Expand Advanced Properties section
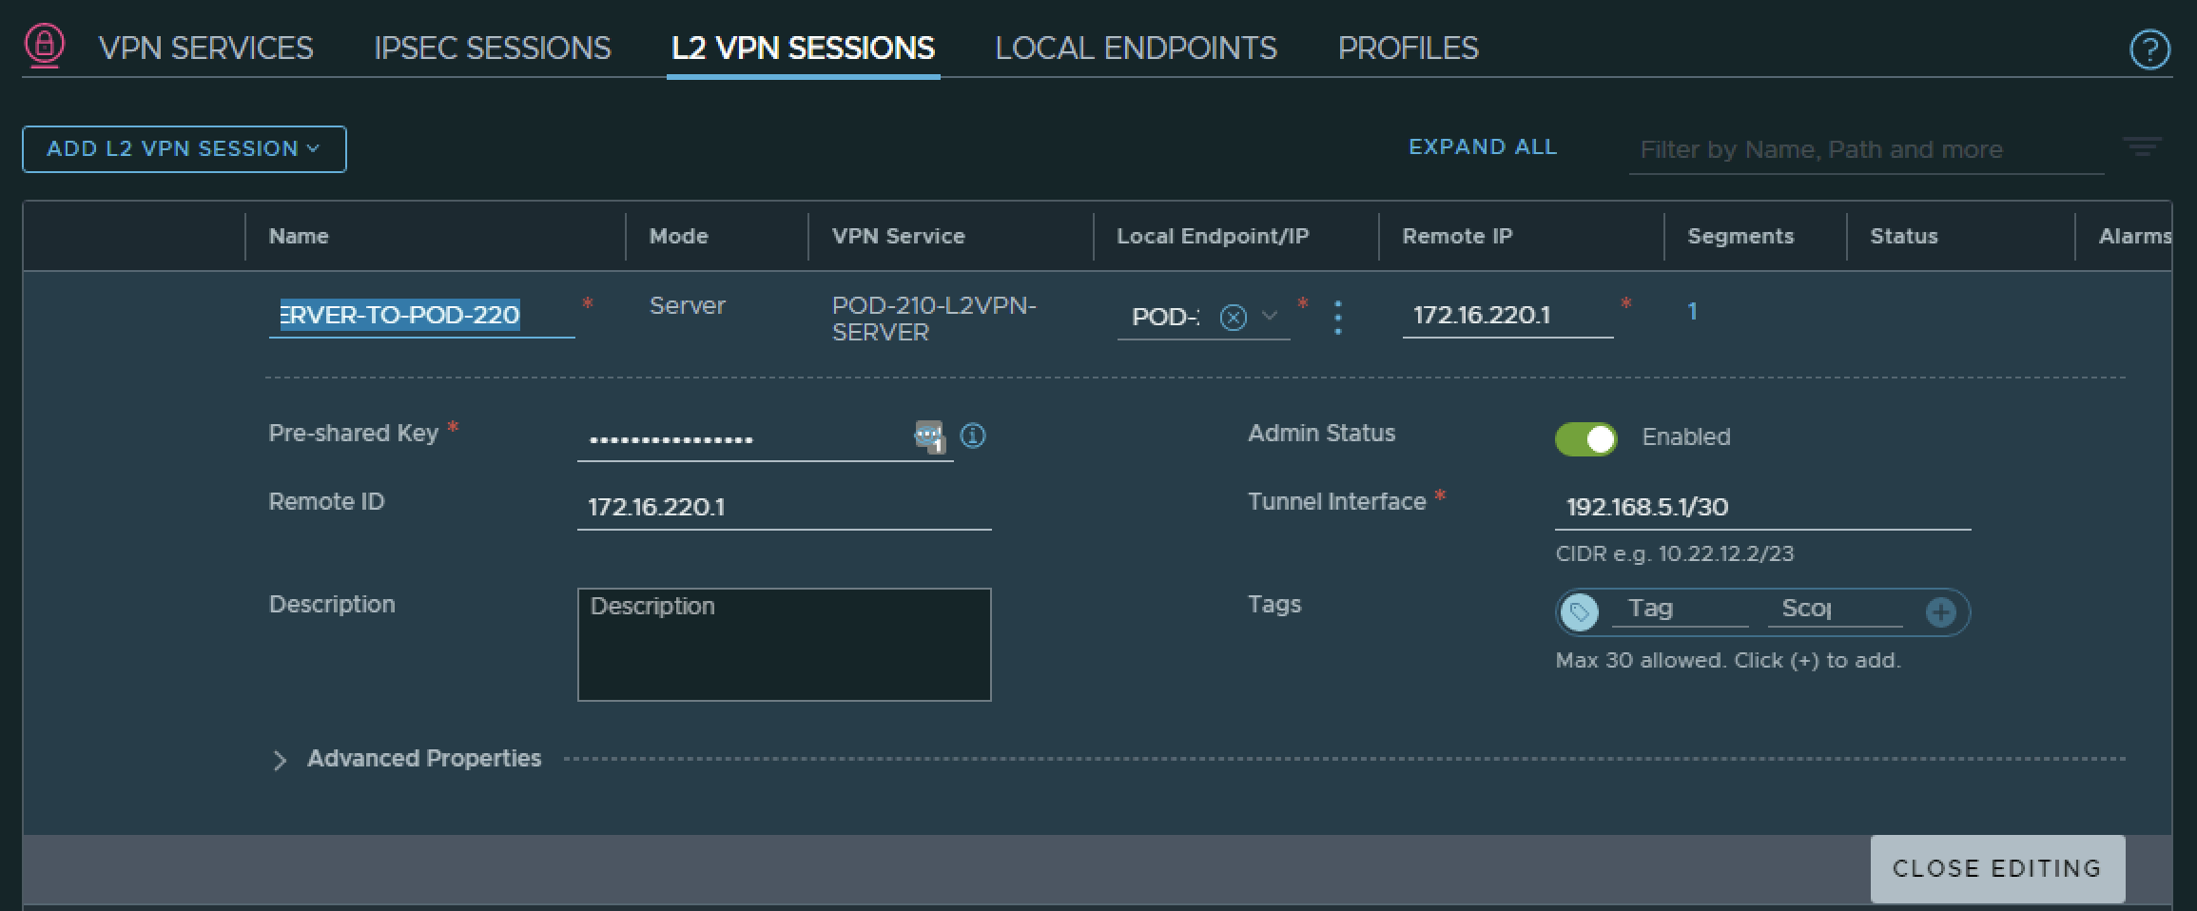 280,760
